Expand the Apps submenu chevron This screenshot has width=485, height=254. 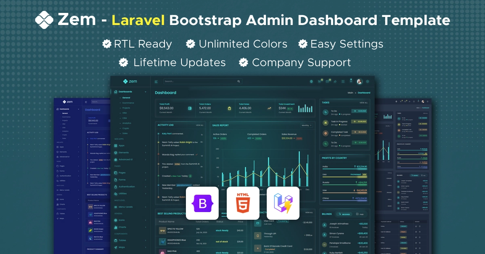145,145
